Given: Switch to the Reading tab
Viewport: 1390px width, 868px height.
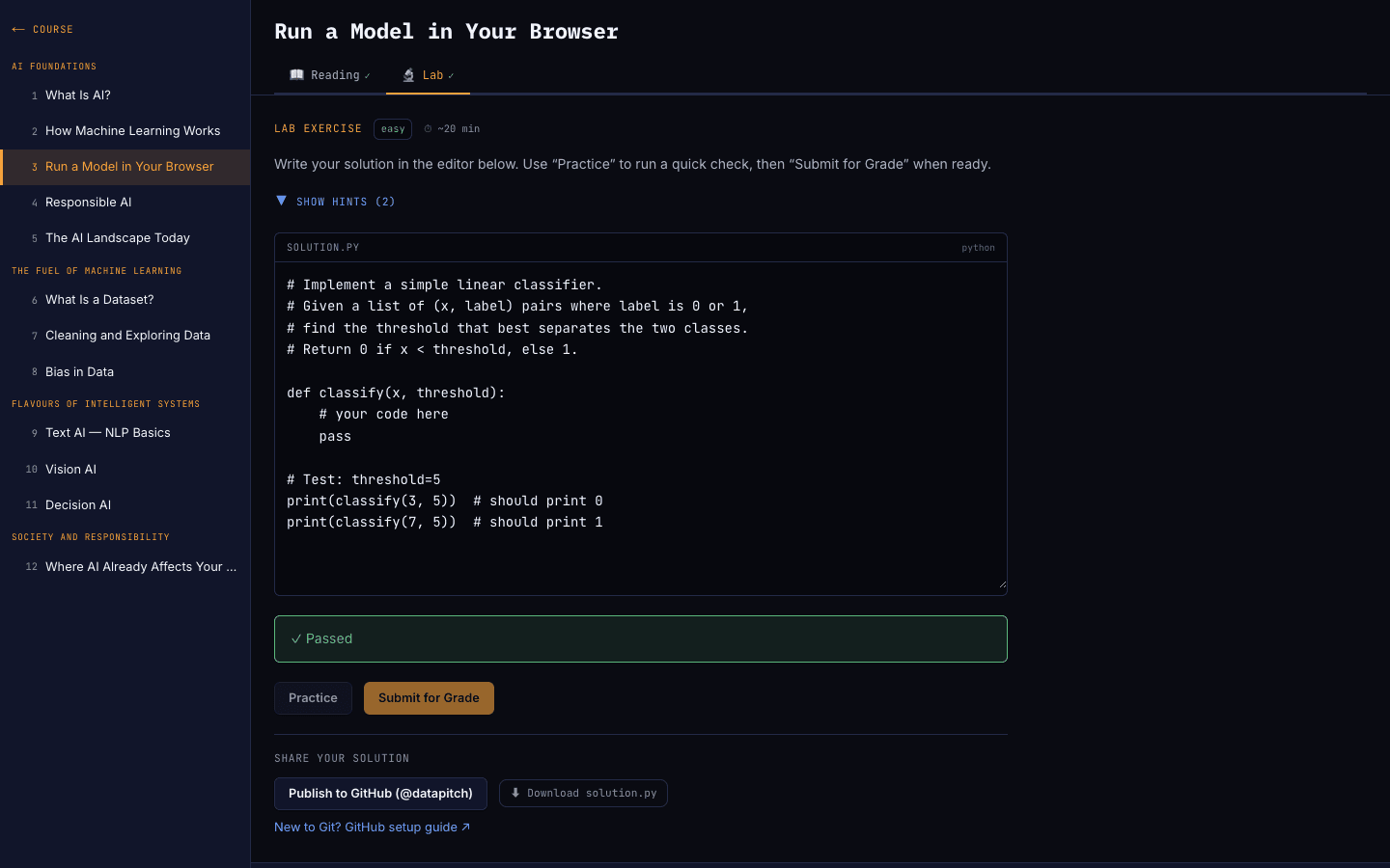Looking at the screenshot, I should [330, 75].
